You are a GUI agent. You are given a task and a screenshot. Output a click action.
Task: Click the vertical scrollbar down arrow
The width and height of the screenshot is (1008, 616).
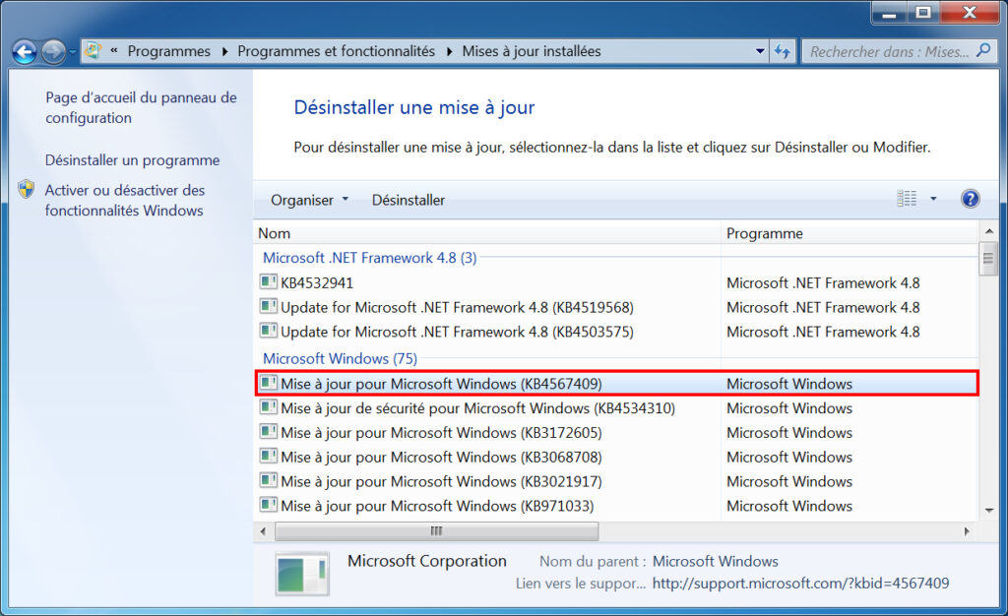tap(988, 510)
